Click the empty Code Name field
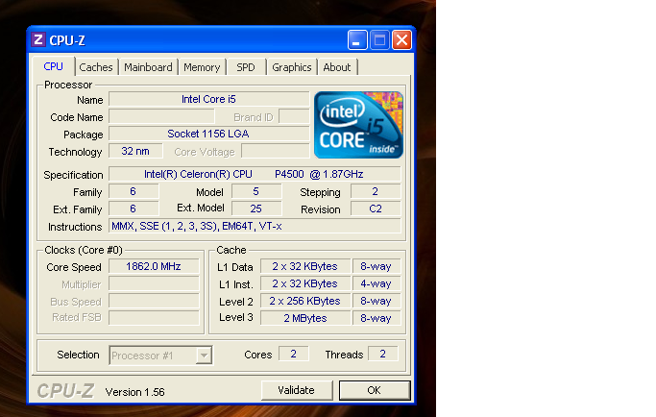Viewport: 656px width, 417px height. [x=161, y=117]
